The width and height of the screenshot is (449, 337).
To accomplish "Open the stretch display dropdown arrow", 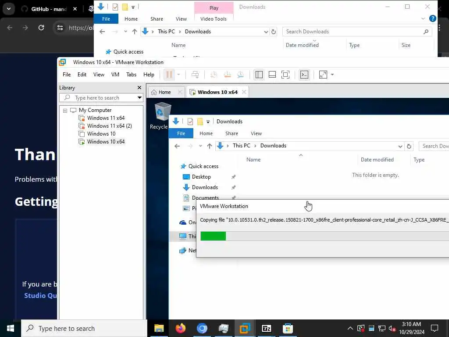I will tap(332, 75).
